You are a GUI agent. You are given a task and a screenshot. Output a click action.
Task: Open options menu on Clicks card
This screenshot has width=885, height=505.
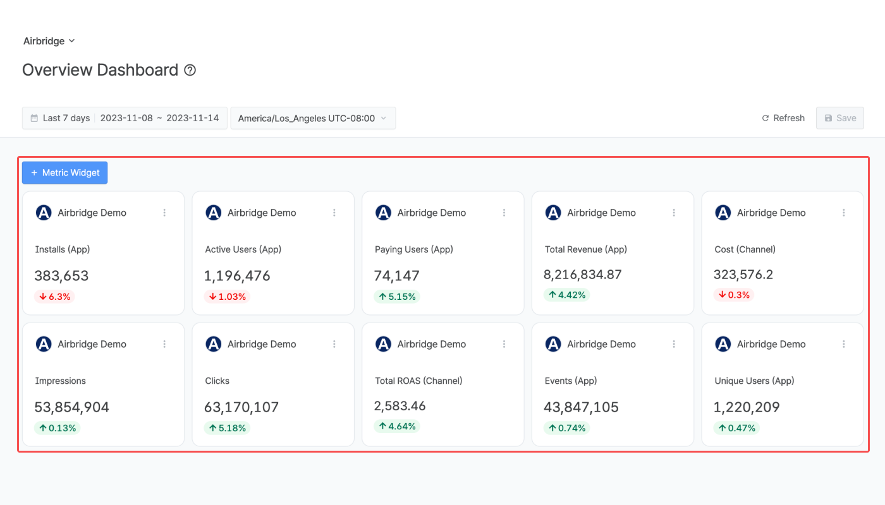pos(334,344)
